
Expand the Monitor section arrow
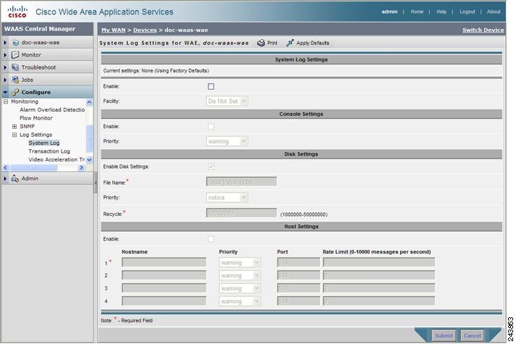(x=5, y=55)
